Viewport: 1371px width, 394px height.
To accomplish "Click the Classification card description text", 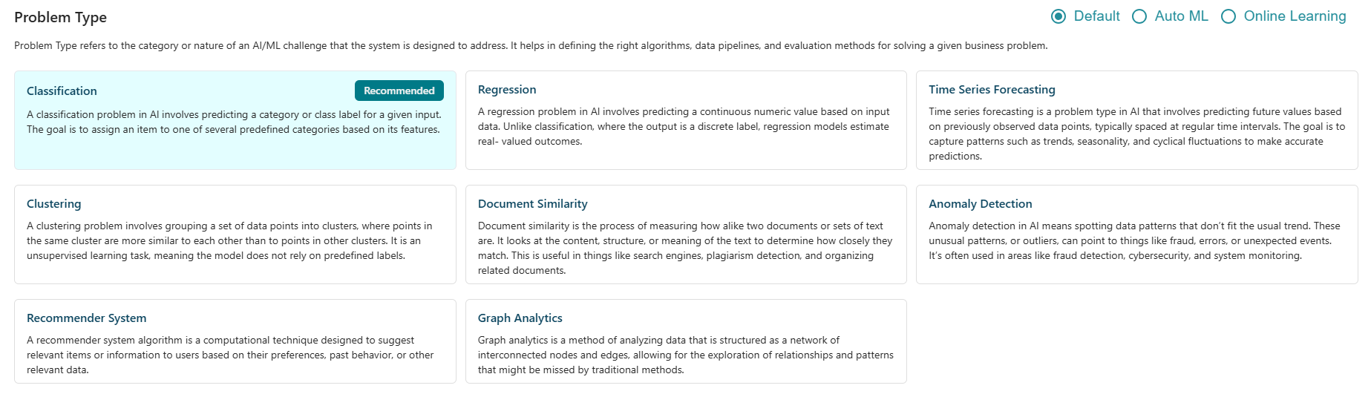I will pyautogui.click(x=233, y=122).
